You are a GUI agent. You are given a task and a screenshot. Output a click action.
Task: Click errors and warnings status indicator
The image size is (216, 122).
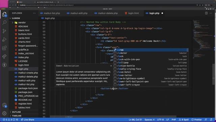click(x=10, y=120)
